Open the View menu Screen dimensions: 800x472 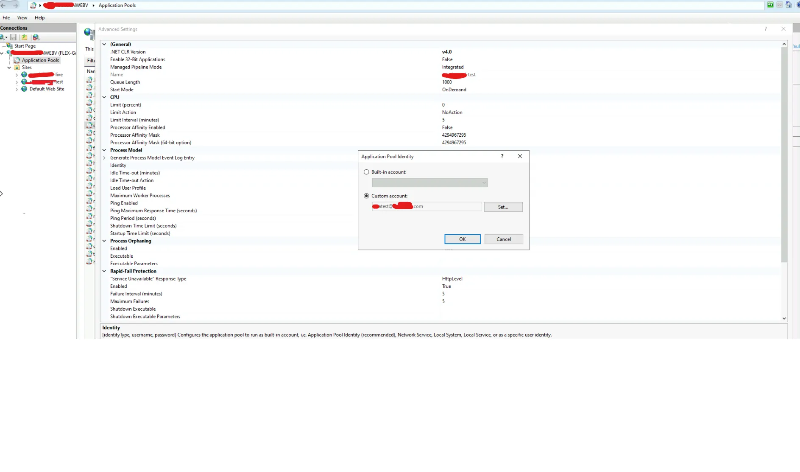pos(22,18)
